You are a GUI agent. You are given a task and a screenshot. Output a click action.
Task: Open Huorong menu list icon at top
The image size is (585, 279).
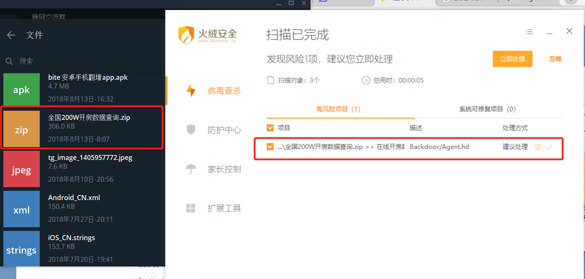point(529,32)
